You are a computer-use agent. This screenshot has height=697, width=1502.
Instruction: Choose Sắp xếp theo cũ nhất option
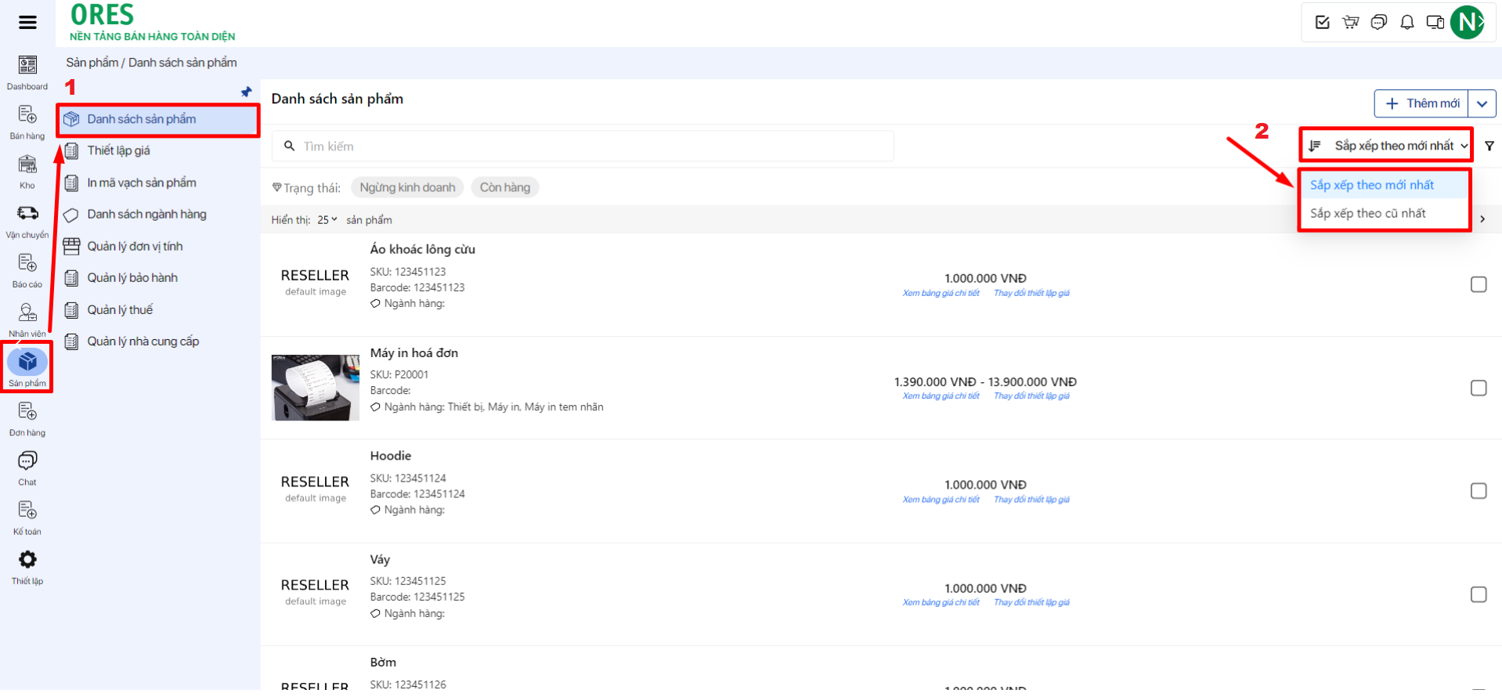(x=1367, y=213)
